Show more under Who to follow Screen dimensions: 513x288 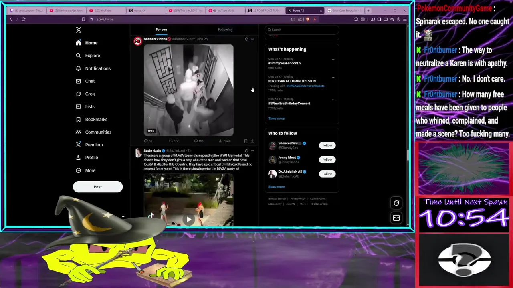[x=276, y=187]
